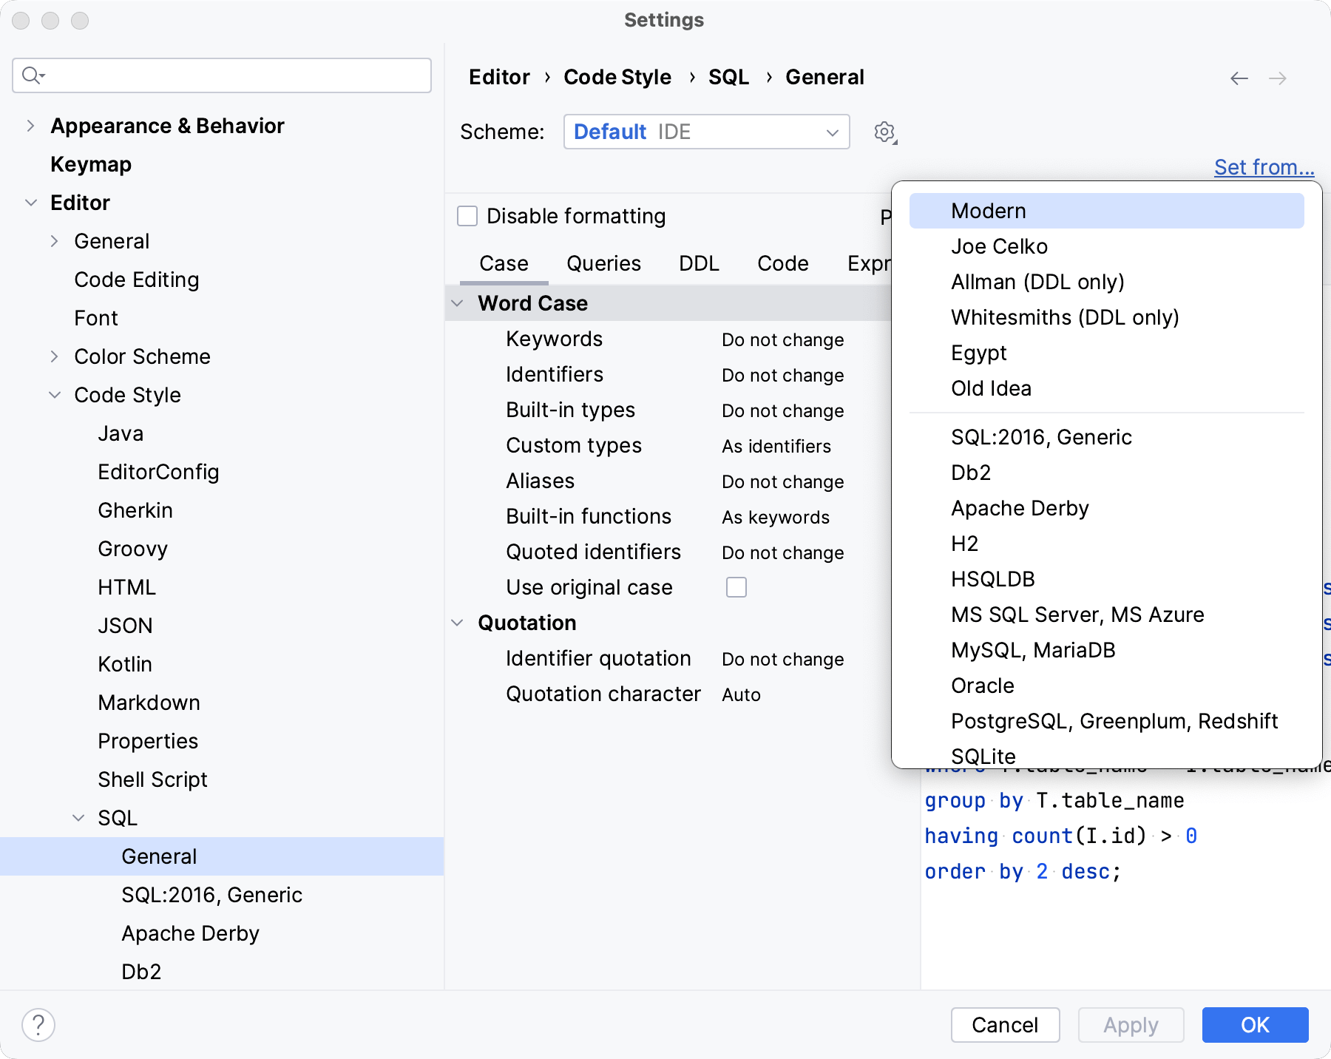1331x1059 pixels.
Task: Choose Joe Celko style from the popup
Action: pos(999,246)
